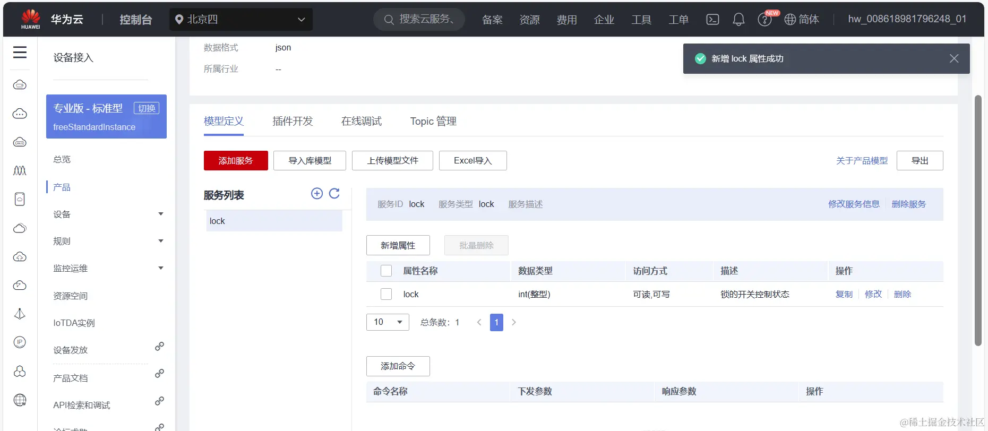988x431 pixels.
Task: Open the 费用 top menu
Action: pyautogui.click(x=566, y=20)
